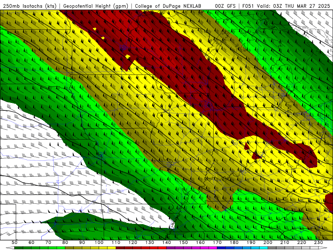Click the 60 value on the color scale
Screen dimensions: 333x250
[x=32, y=242]
